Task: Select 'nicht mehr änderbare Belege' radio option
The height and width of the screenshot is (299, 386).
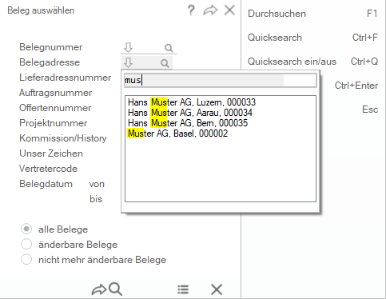Action: point(26,259)
